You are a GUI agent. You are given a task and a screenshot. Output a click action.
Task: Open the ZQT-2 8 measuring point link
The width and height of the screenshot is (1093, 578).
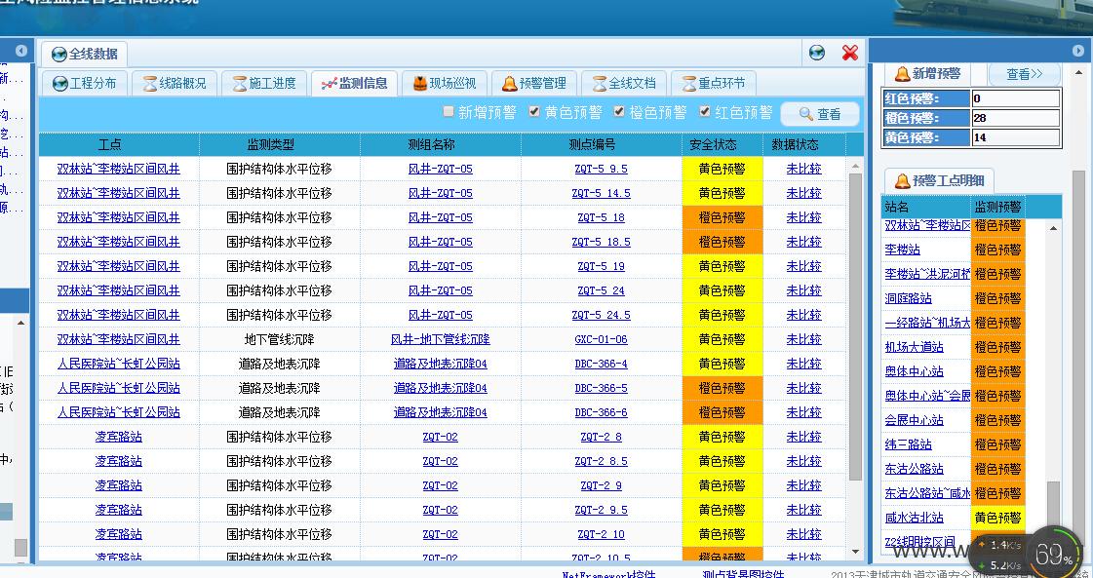tap(601, 438)
